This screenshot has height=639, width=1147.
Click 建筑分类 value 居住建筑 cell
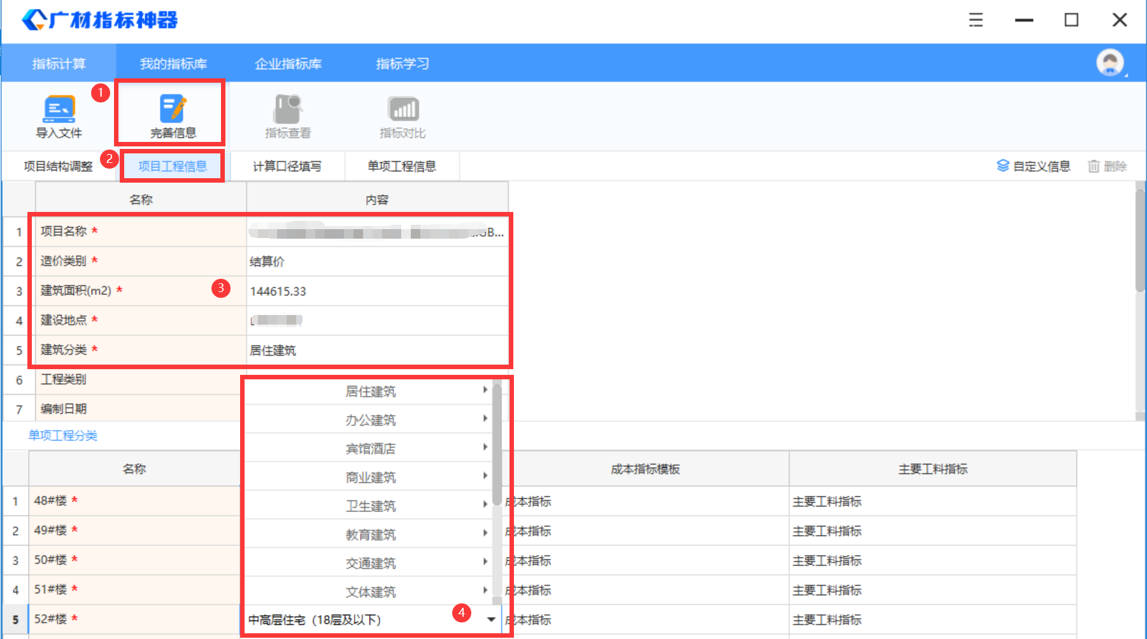coord(377,350)
